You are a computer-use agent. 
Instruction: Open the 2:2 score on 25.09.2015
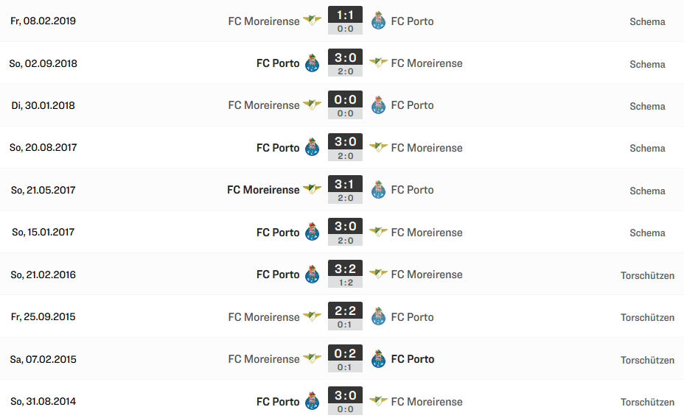pyautogui.click(x=345, y=311)
